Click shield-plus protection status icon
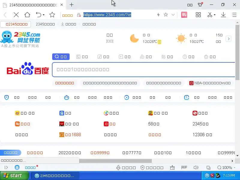240x180 pixels. [x=142, y=168]
